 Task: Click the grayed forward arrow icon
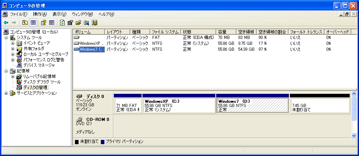point(14,23)
